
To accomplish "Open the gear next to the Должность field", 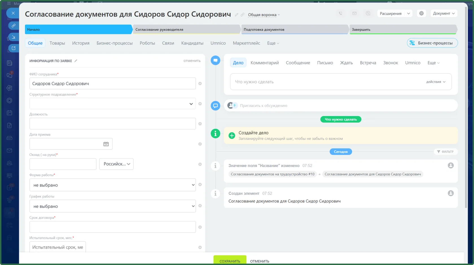I will 200,124.
